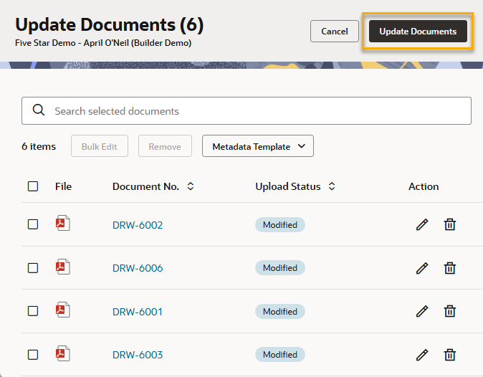Delete DRW-6003 with trash icon
Viewport: 483px width, 377px height.
tap(450, 355)
